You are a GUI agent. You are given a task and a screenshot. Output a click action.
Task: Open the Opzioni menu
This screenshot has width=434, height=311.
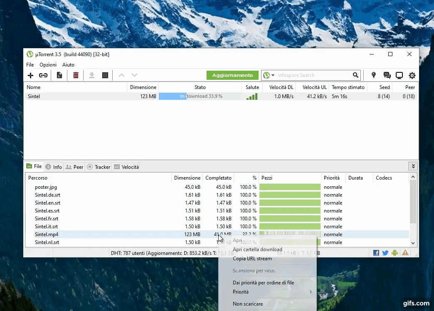coord(48,65)
